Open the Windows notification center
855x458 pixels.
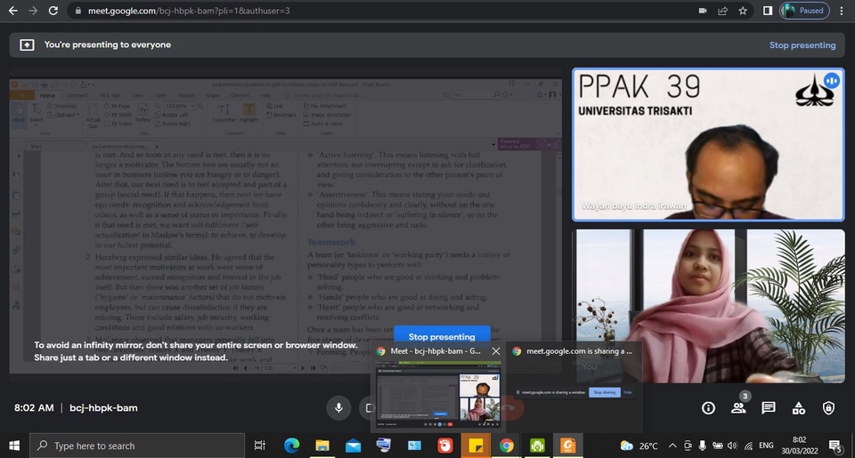point(835,446)
